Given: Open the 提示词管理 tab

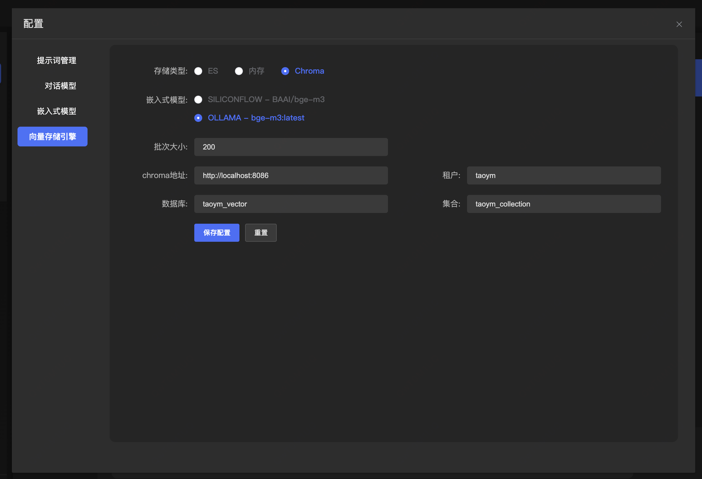Looking at the screenshot, I should tap(56, 60).
